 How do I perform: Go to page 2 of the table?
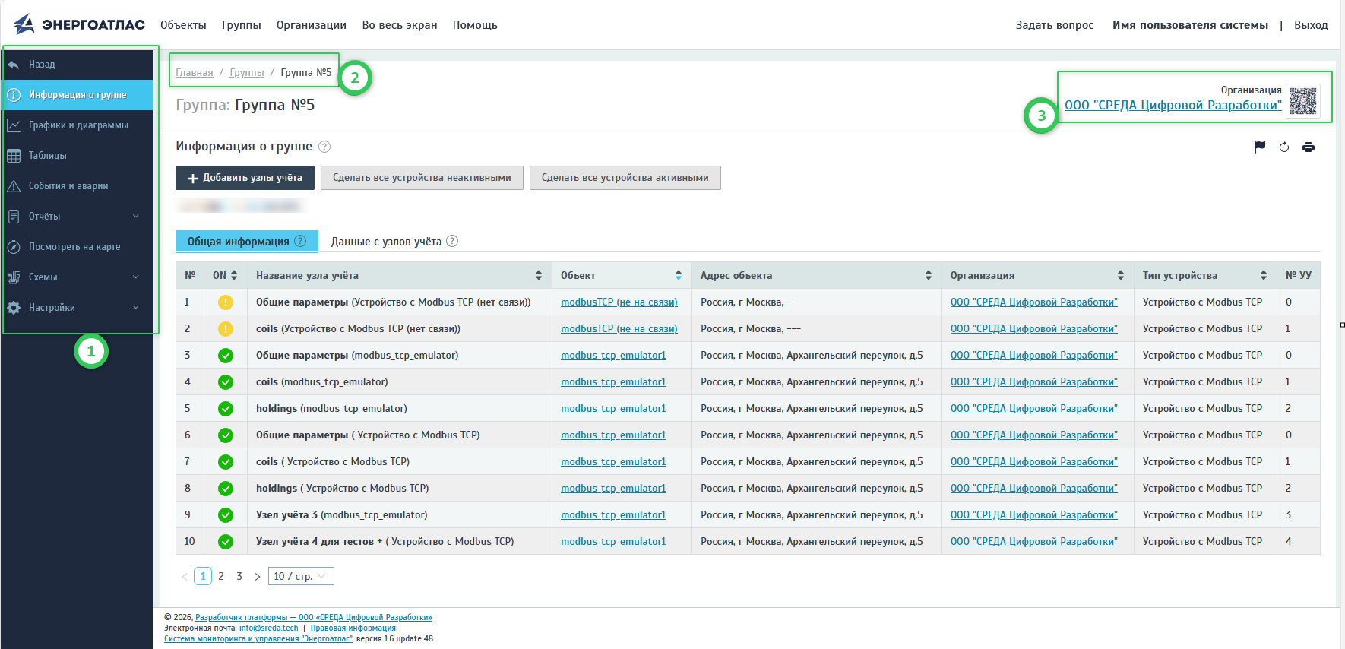[221, 576]
